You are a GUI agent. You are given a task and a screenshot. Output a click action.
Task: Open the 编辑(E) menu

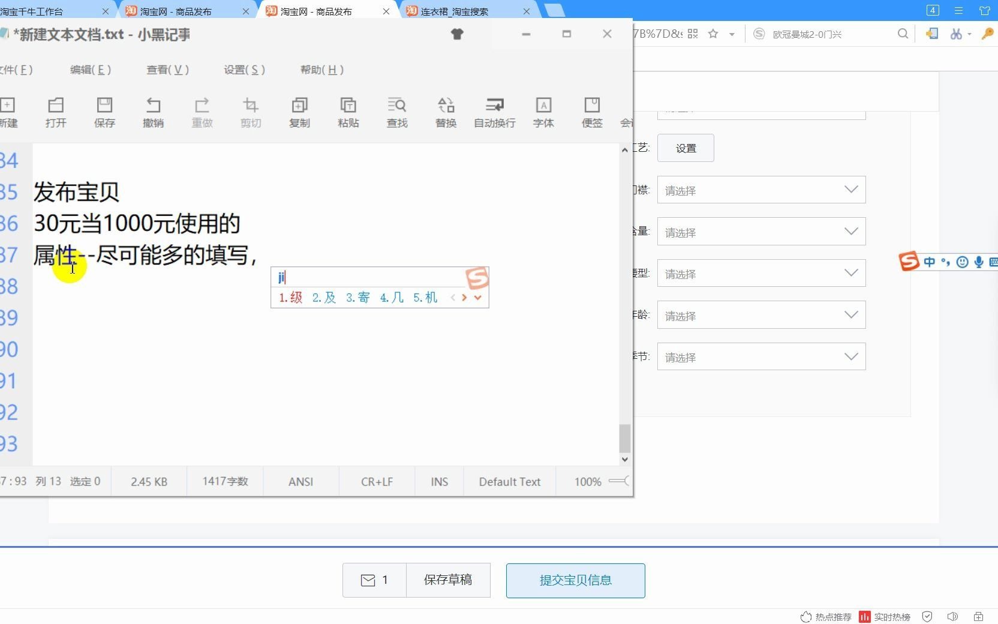tap(91, 70)
